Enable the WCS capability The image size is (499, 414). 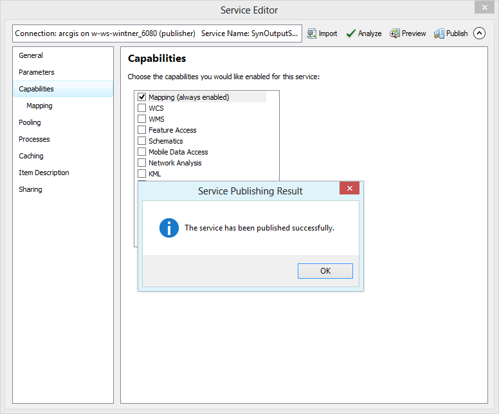pyautogui.click(x=141, y=108)
